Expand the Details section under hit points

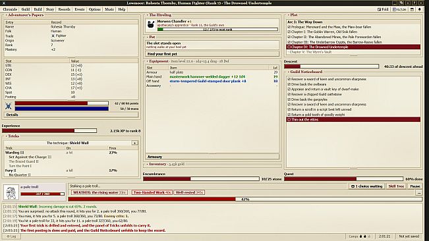tap(71, 115)
